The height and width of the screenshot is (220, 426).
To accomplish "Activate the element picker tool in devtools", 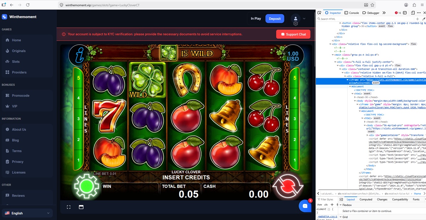I will coord(319,13).
